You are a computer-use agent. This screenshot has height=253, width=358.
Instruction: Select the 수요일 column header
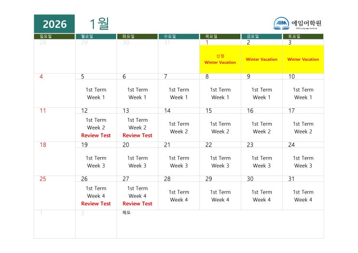click(179, 36)
